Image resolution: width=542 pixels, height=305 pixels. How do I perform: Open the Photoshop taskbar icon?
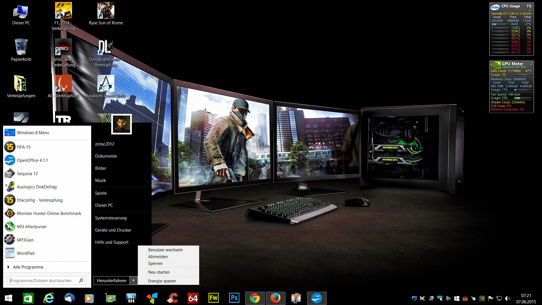pyautogui.click(x=234, y=298)
